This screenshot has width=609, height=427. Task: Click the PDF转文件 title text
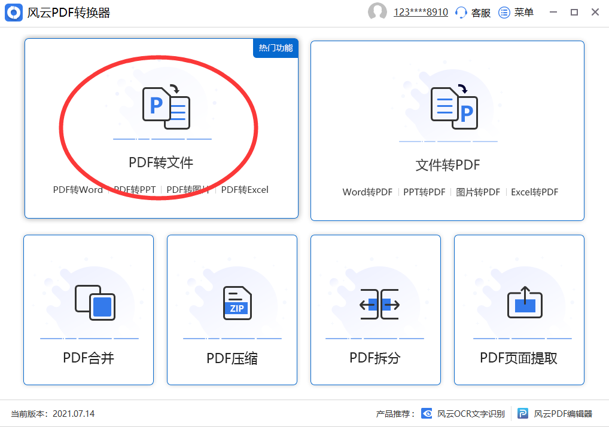[161, 162]
